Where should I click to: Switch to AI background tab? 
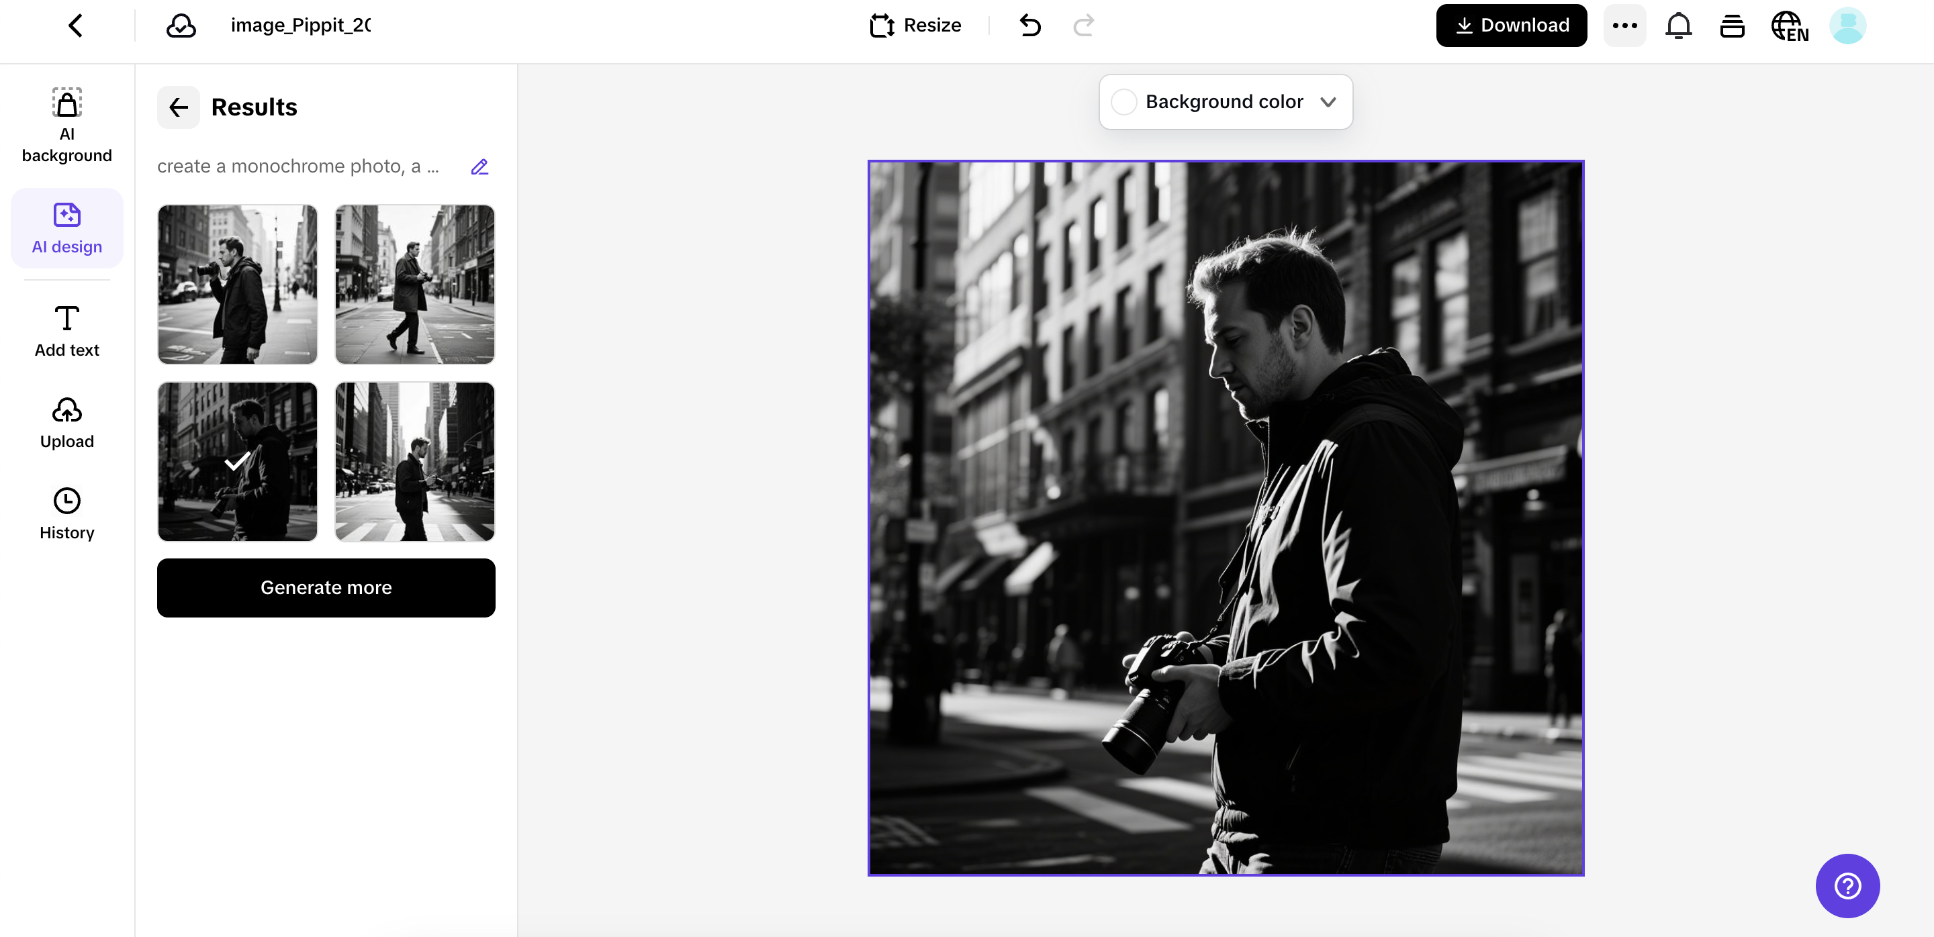click(67, 125)
